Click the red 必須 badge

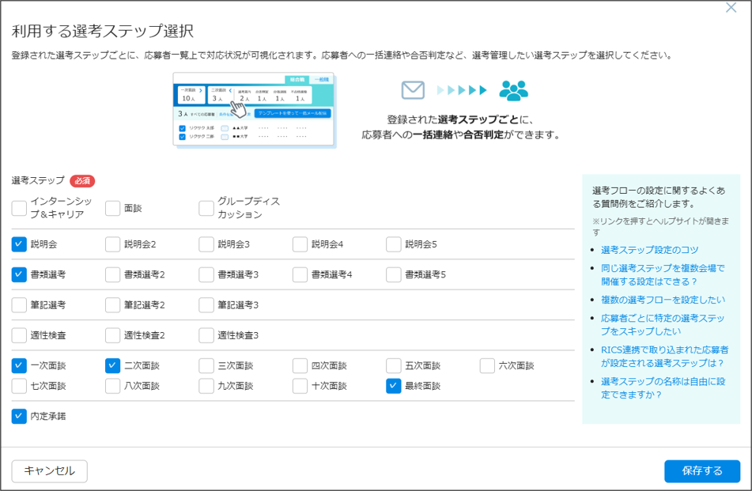pyautogui.click(x=82, y=181)
